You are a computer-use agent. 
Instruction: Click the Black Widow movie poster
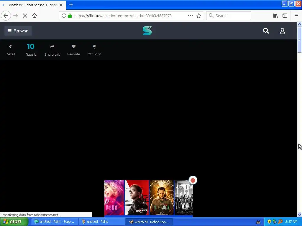(x=137, y=197)
